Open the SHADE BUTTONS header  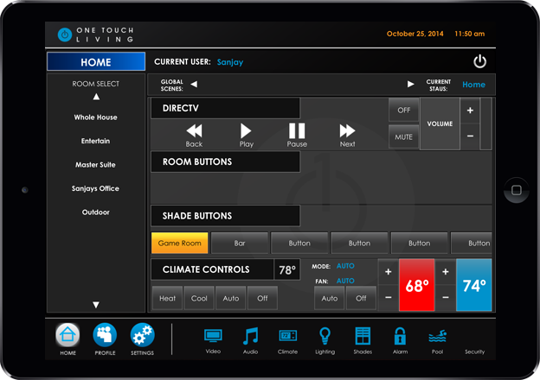click(225, 216)
